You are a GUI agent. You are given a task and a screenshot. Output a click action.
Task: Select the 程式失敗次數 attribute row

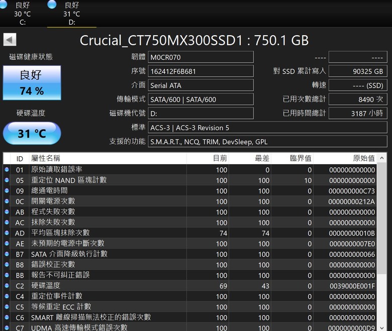click(190, 212)
